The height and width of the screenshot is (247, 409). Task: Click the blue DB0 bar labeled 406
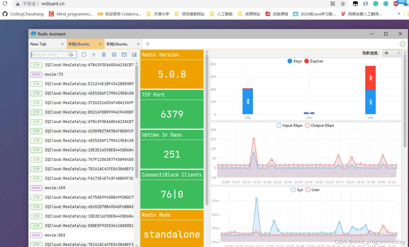click(248, 101)
